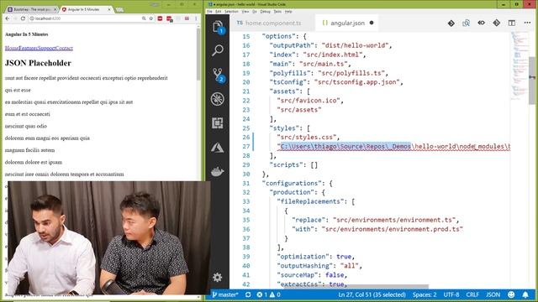
Task: Open the browser's three-dot menu
Action: (x=196, y=18)
